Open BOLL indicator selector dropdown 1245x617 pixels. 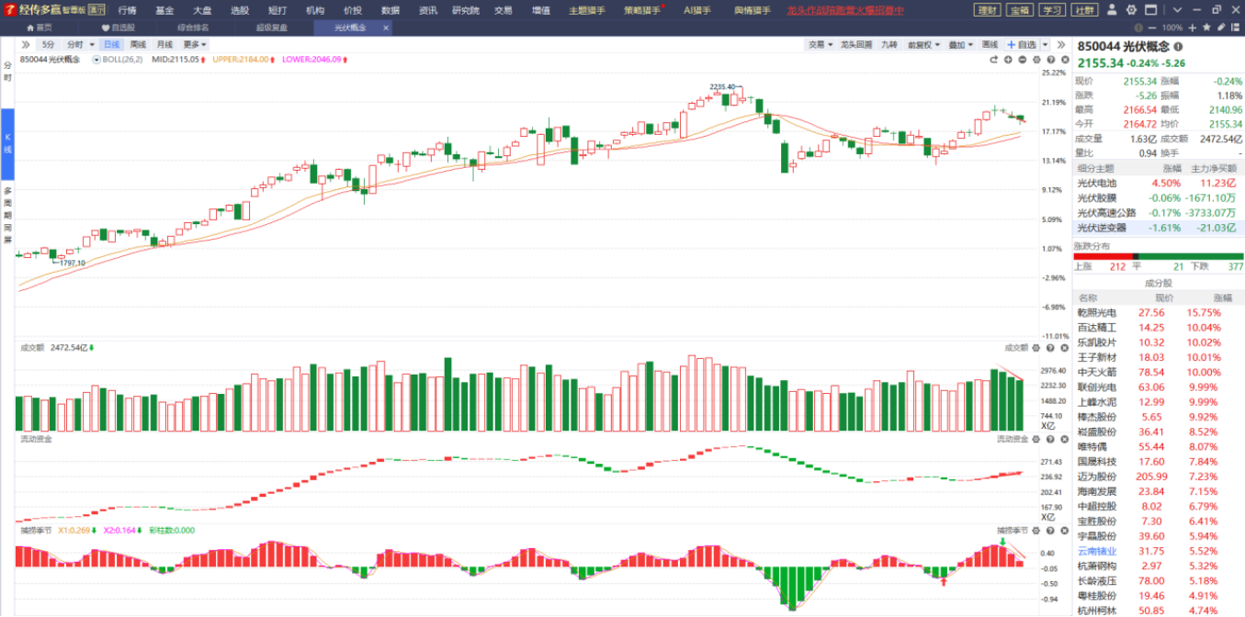96,59
